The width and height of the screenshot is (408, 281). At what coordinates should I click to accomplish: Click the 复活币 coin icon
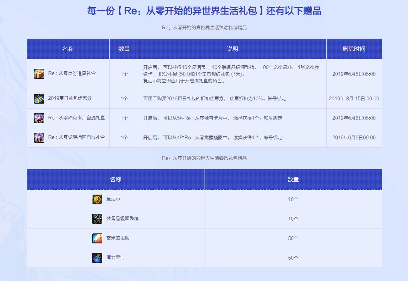click(x=97, y=199)
